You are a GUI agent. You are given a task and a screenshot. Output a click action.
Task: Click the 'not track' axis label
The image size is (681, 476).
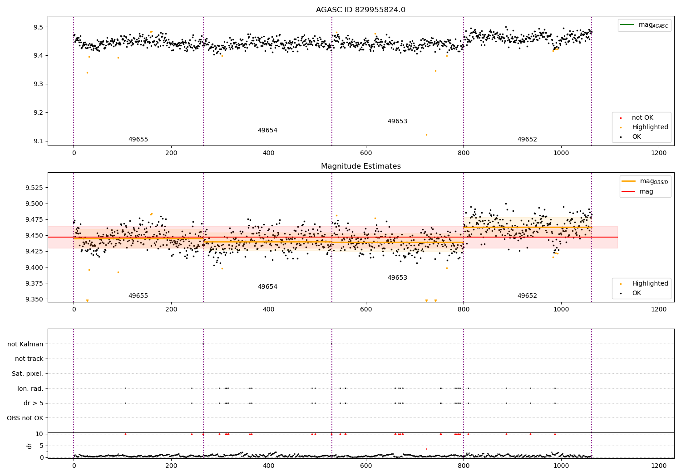coord(29,359)
